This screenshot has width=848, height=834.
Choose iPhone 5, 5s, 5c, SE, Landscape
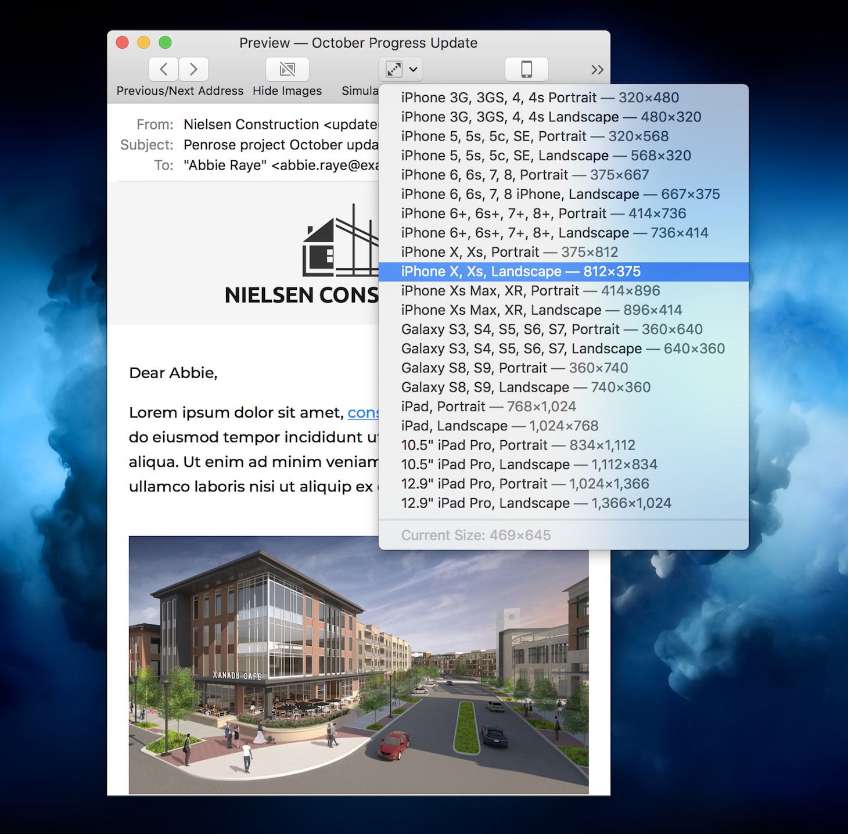[x=563, y=156]
